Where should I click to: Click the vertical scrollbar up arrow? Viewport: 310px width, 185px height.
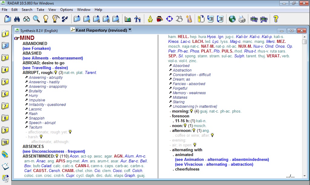coord(305,37)
